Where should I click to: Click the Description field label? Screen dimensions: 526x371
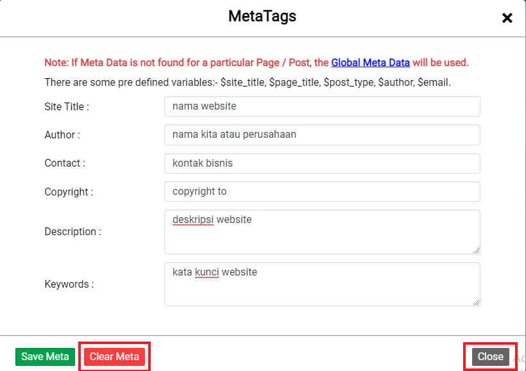point(72,232)
